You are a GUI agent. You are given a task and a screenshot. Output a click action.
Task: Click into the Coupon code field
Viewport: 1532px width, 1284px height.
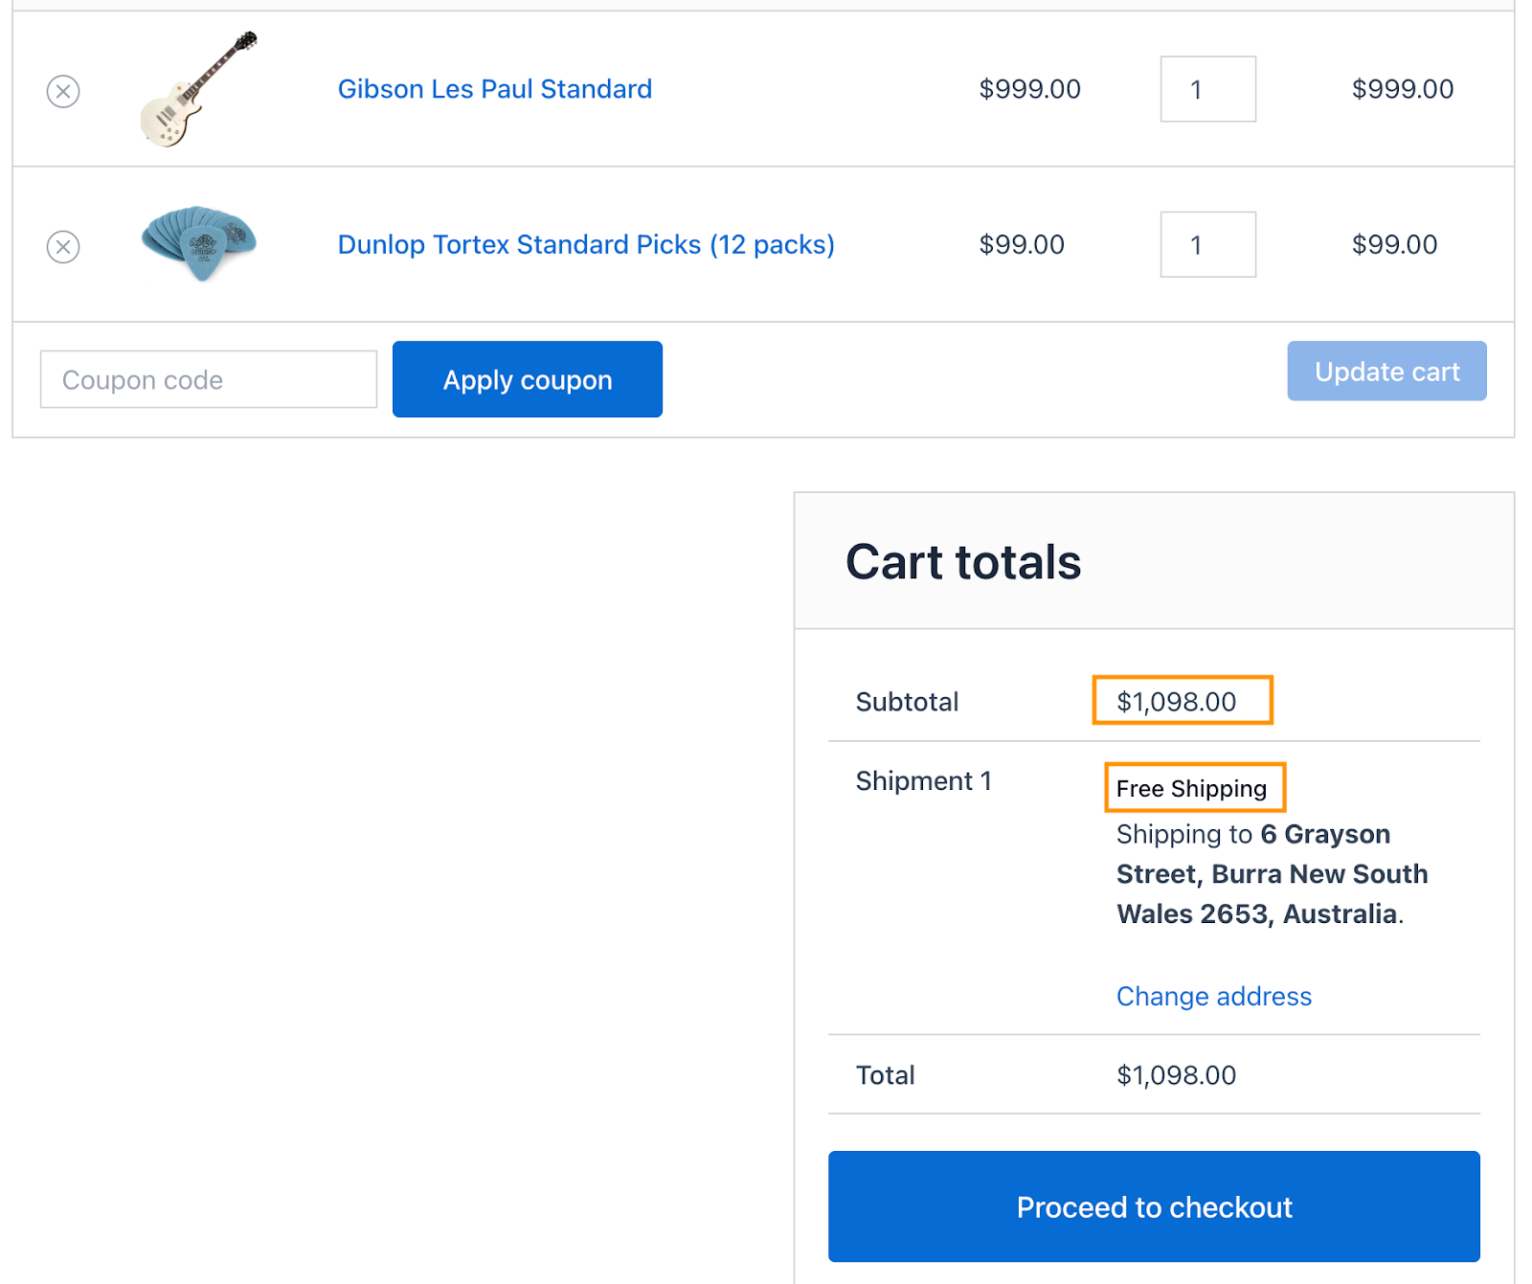209,380
